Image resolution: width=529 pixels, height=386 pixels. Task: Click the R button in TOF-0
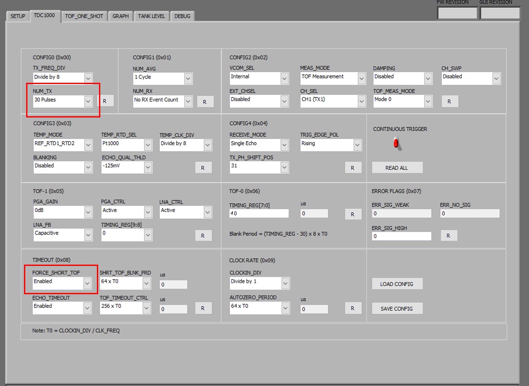[x=353, y=214]
